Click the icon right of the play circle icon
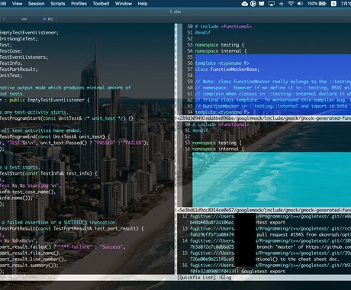 click(262, 4)
